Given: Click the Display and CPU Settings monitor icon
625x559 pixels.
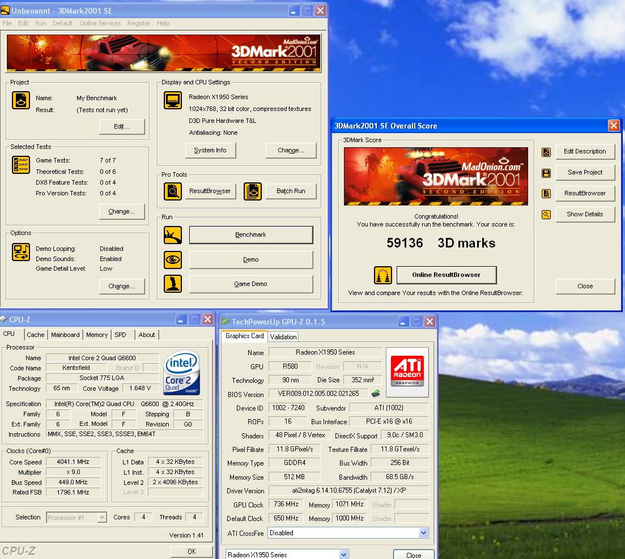Looking at the screenshot, I should coord(173,100).
